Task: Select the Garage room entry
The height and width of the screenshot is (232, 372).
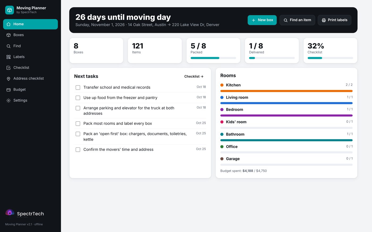Action: [286, 161]
